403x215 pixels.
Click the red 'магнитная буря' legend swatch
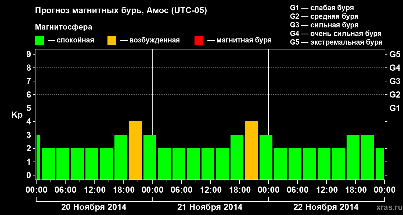(199, 41)
